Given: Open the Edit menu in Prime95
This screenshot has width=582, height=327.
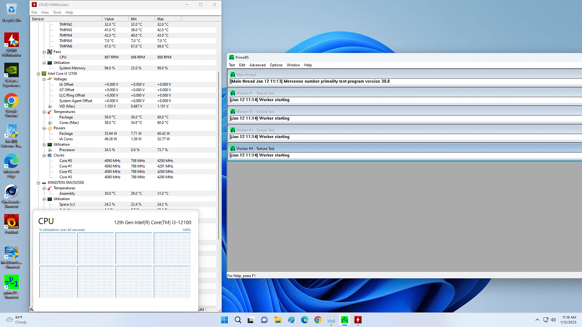Looking at the screenshot, I should (x=242, y=65).
